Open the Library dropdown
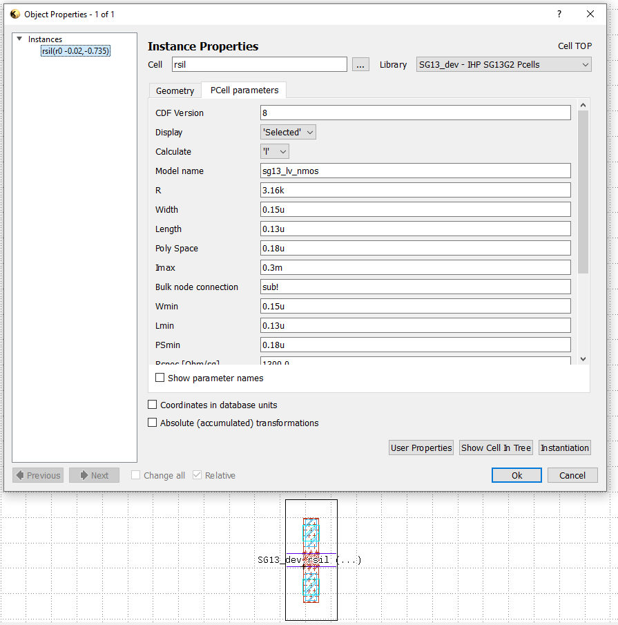The width and height of the screenshot is (618, 625). (503, 65)
